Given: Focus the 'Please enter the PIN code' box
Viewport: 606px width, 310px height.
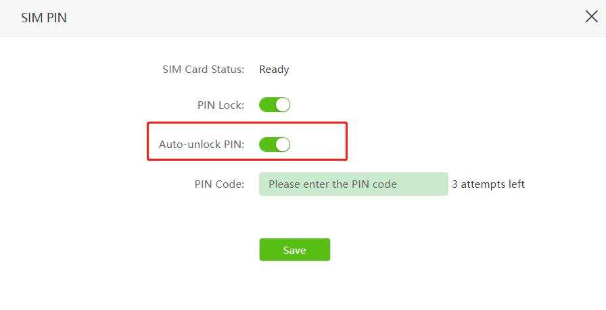Looking at the screenshot, I should pyautogui.click(x=353, y=184).
